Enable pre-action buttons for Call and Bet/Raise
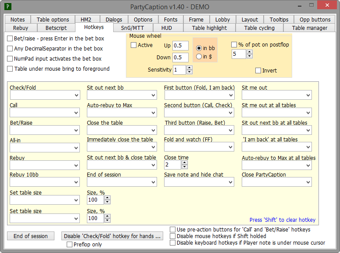The height and width of the screenshot is (253, 340). click(172, 230)
